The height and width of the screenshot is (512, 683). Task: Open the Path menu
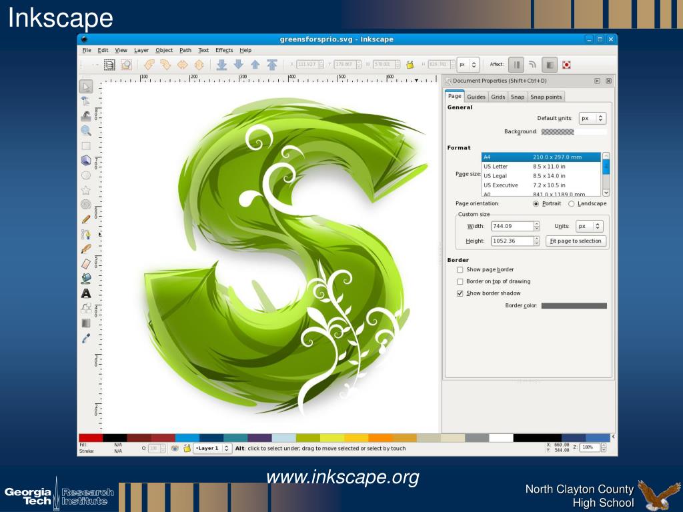pyautogui.click(x=185, y=50)
